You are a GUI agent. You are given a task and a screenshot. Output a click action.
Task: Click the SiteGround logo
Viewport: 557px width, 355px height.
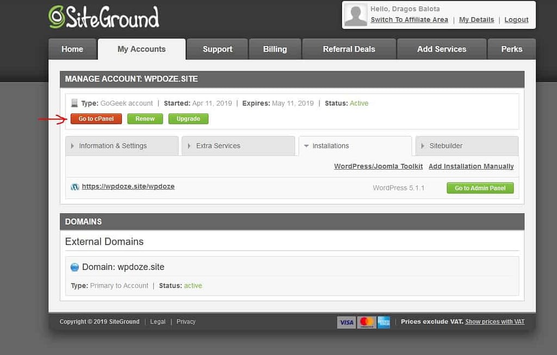pos(104,17)
